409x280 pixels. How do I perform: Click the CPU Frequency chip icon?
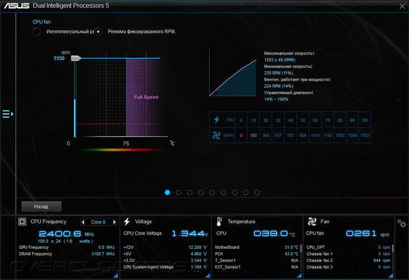(22, 222)
